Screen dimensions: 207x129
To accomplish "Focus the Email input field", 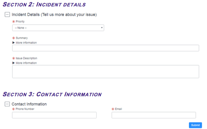I will [154, 115].
